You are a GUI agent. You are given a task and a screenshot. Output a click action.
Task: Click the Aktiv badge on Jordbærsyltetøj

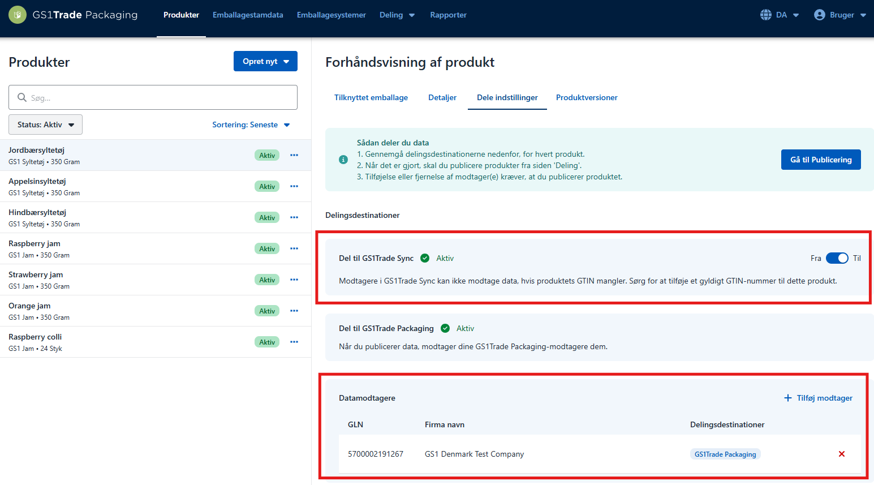pyautogui.click(x=267, y=155)
